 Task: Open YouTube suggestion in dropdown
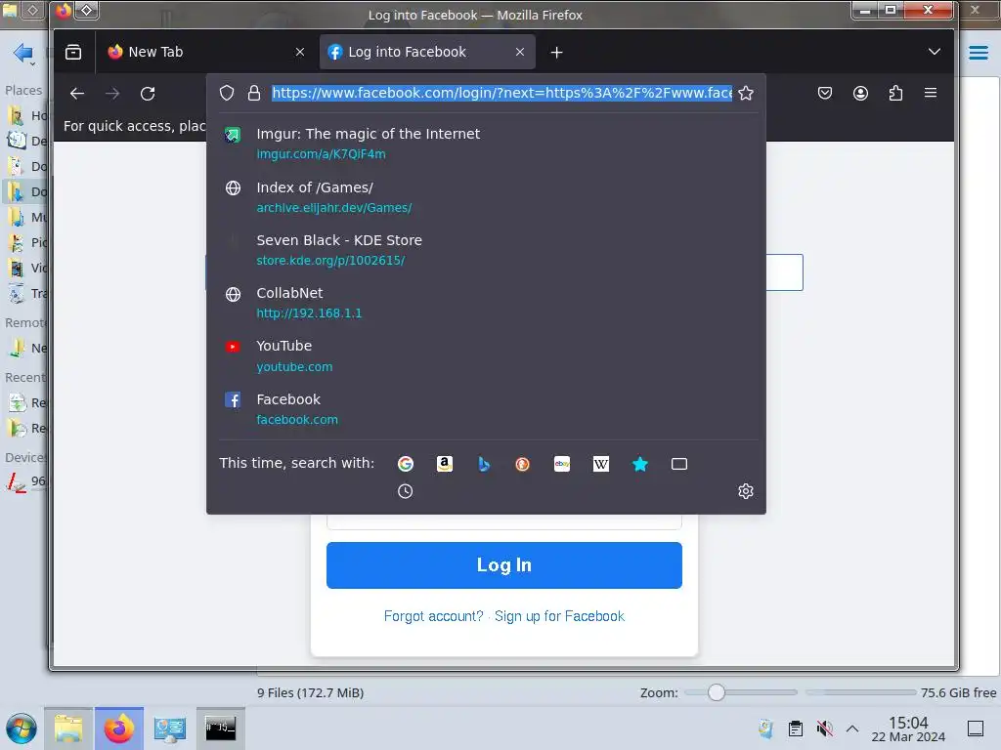(486, 355)
